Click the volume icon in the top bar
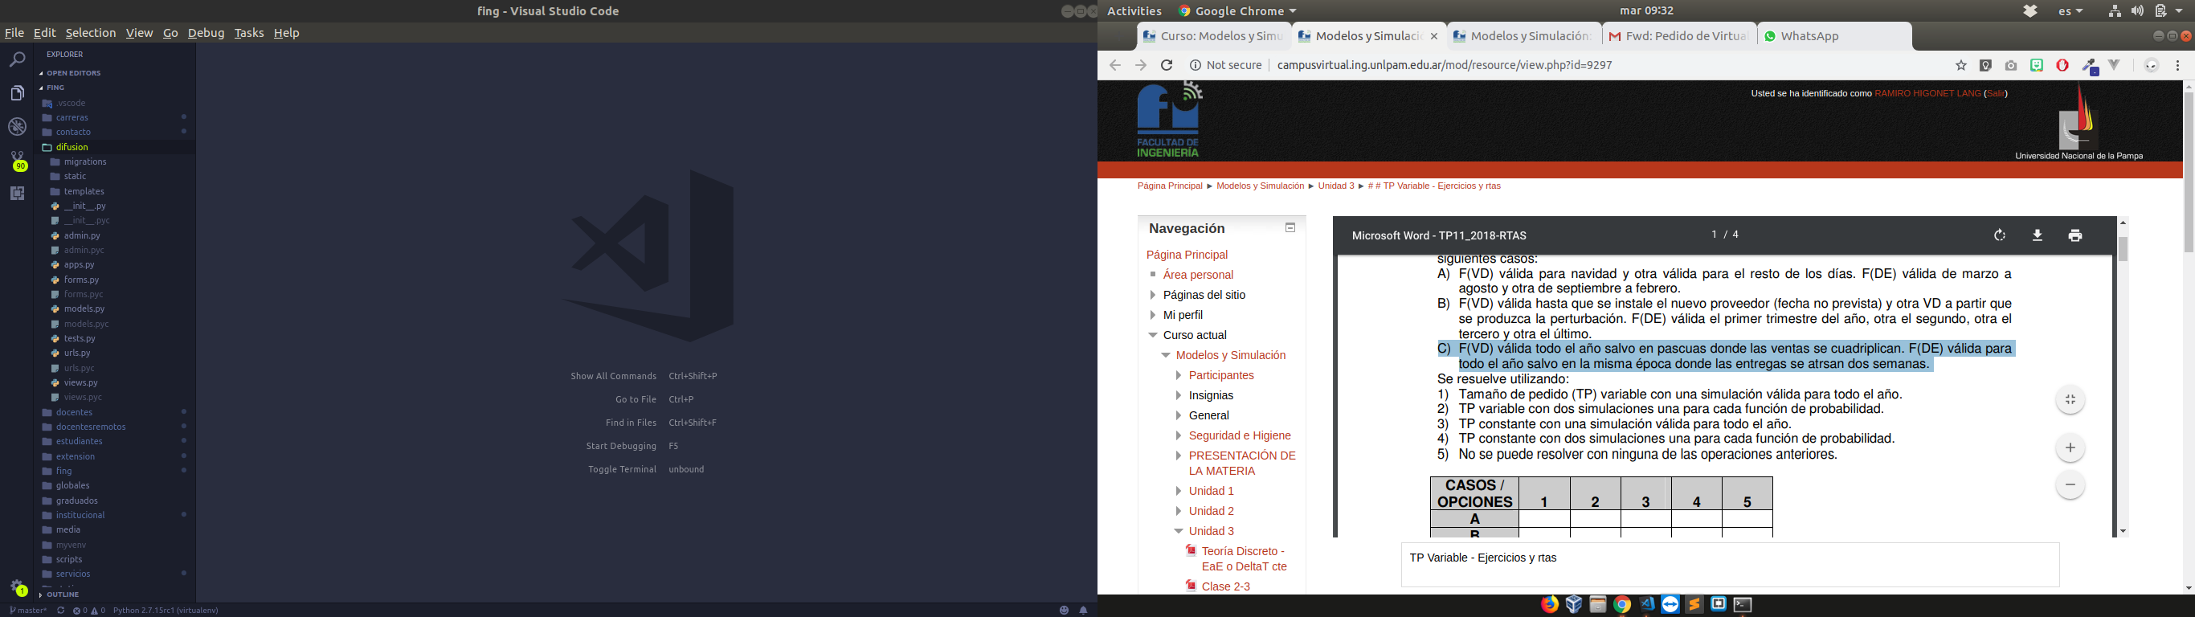 pos(2137,11)
